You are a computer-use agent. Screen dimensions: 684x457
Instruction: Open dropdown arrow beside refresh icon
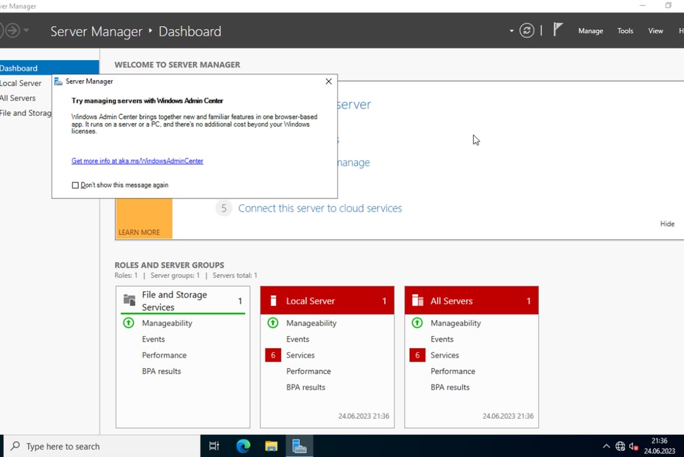[x=511, y=31]
